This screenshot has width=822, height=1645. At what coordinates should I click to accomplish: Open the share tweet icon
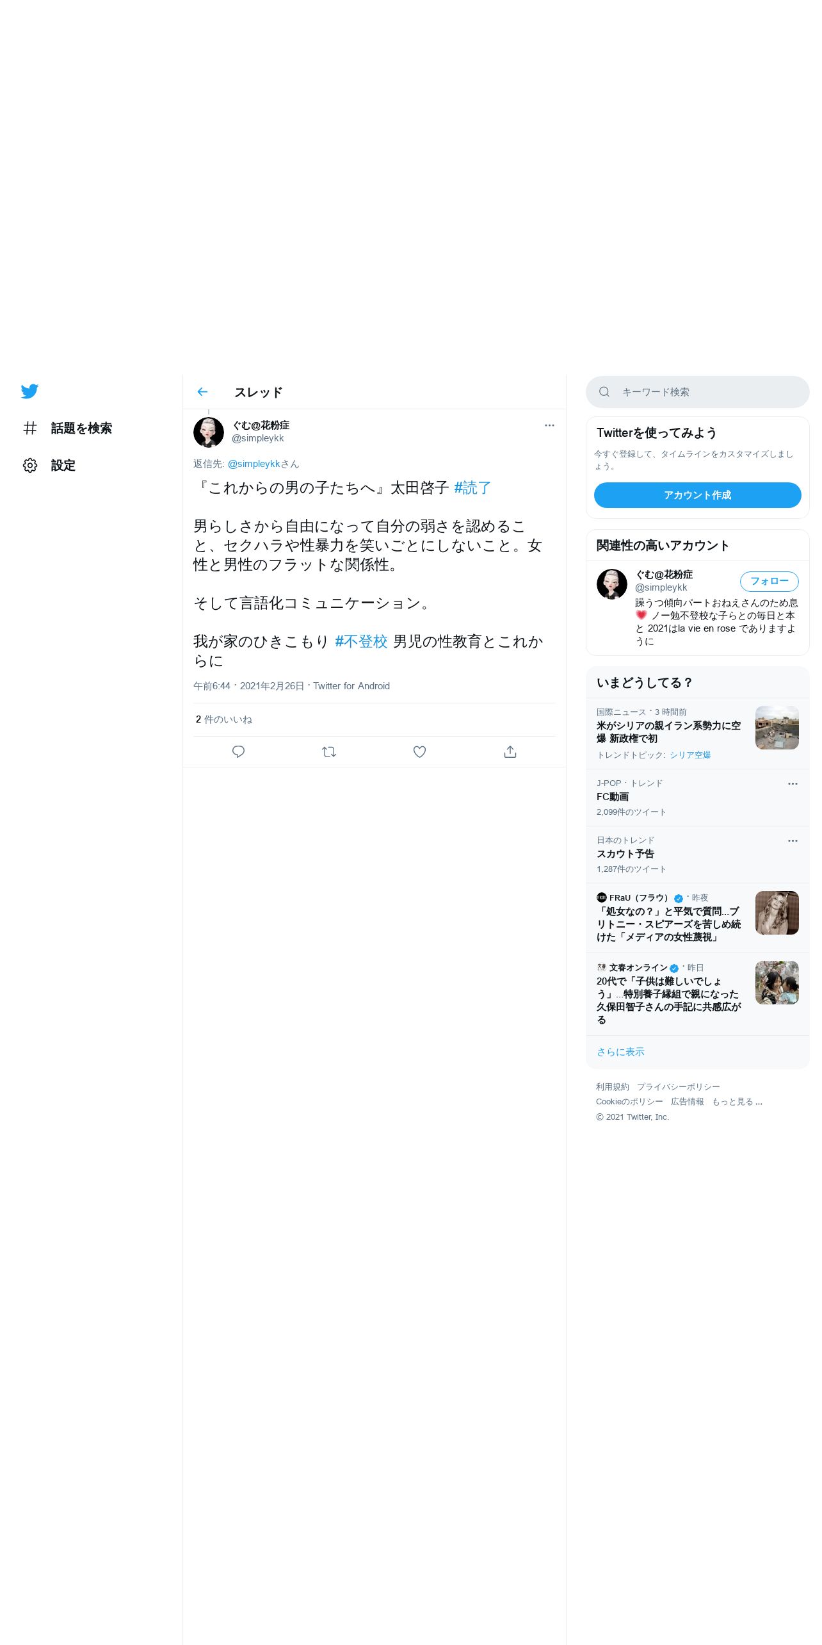click(510, 751)
